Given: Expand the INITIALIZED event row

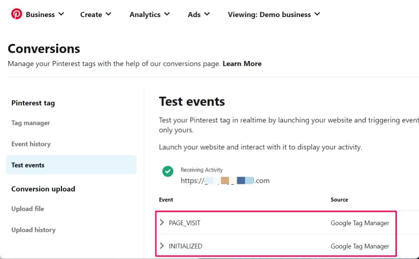Looking at the screenshot, I should point(162,246).
